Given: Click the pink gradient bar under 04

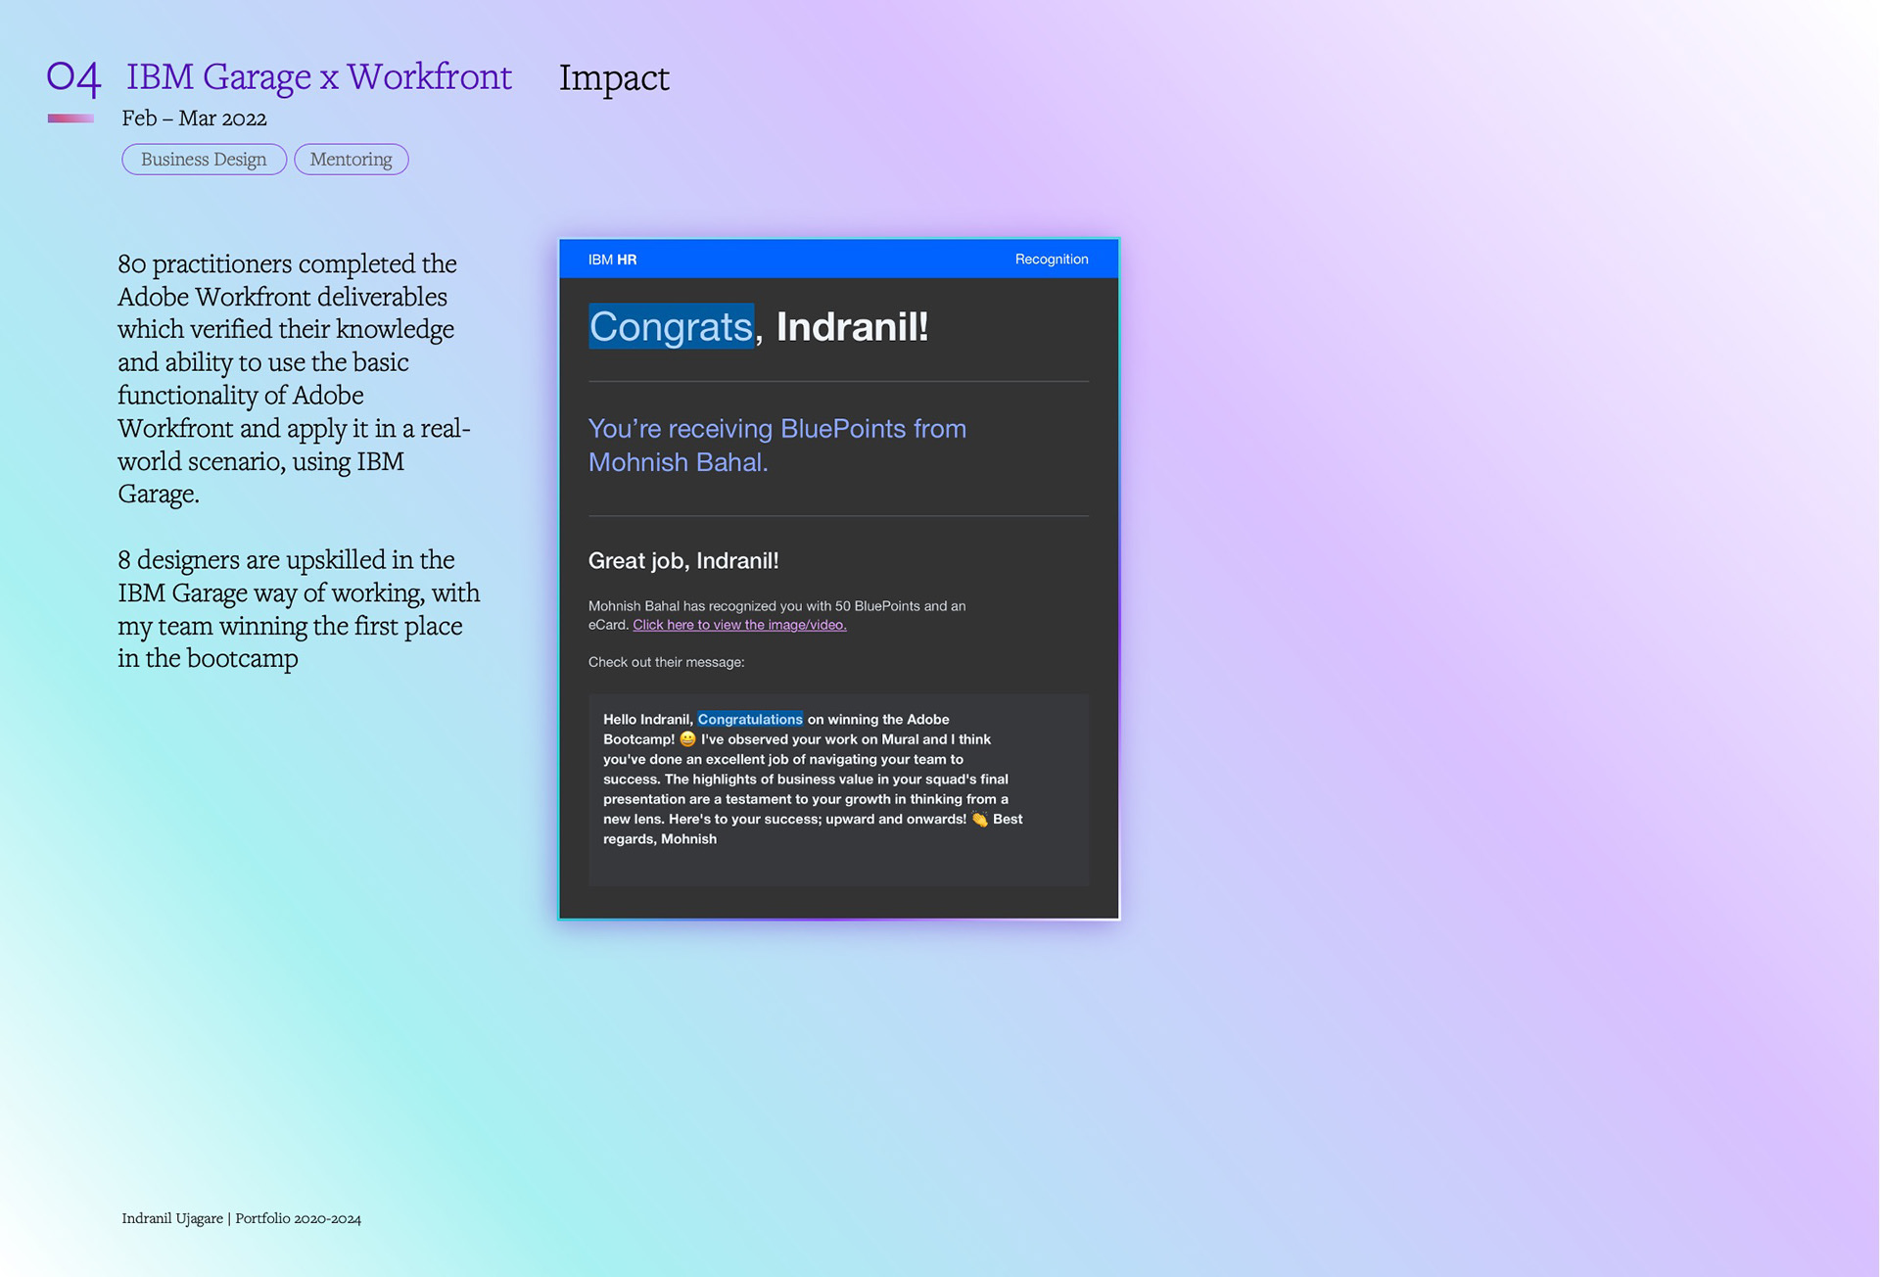Looking at the screenshot, I should [70, 118].
